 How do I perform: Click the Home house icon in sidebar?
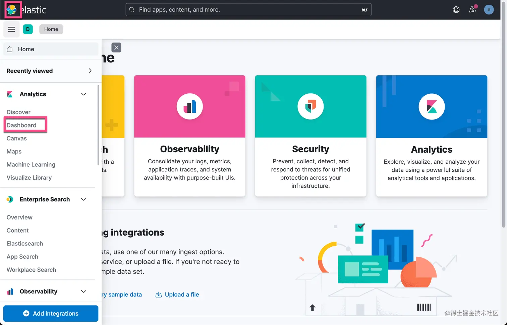coord(10,49)
